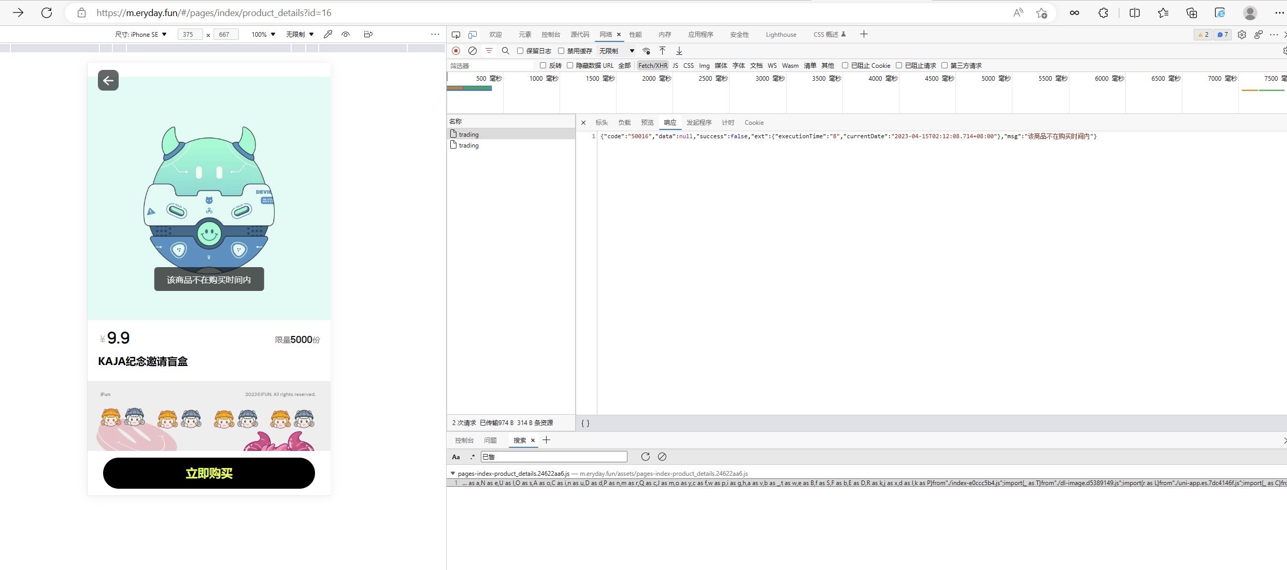
Task: Open the 100% zoom dropdown
Action: 263,34
